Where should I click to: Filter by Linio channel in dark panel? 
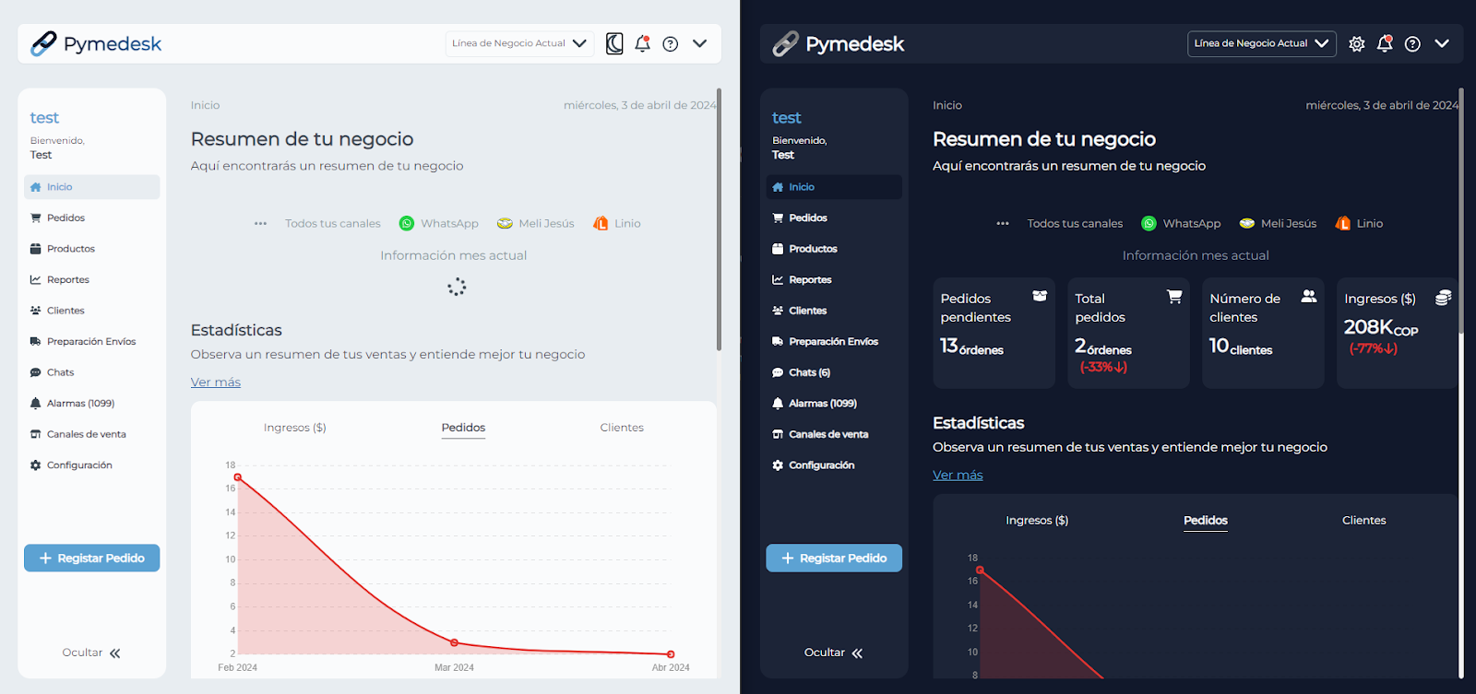(x=1359, y=223)
